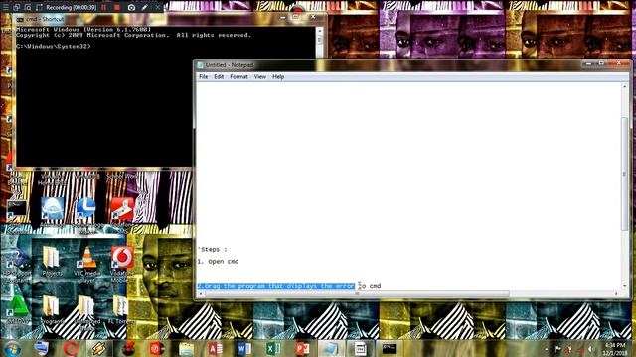
Task: Open the Windows Start menu
Action: coord(12,349)
